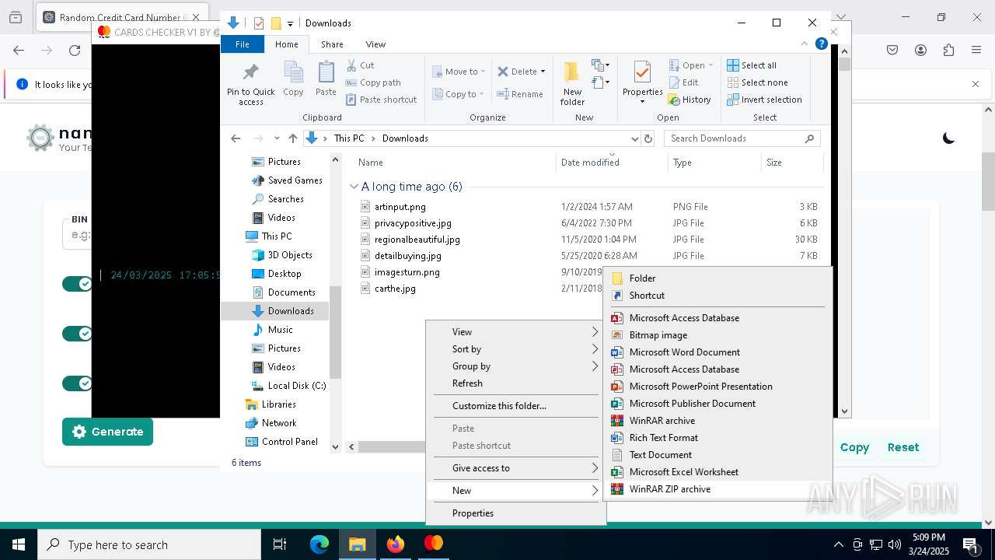Viewport: 995px width, 560px height.
Task: Select Customize this folder...
Action: pos(516,406)
